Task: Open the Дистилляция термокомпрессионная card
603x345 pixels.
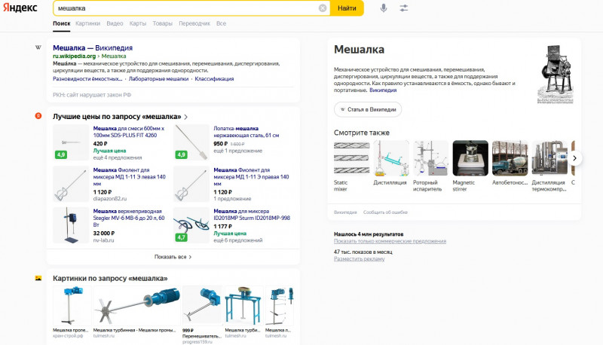Action: (549, 166)
